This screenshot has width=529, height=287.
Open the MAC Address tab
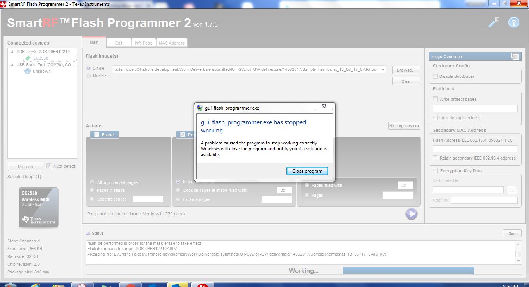pyautogui.click(x=172, y=43)
